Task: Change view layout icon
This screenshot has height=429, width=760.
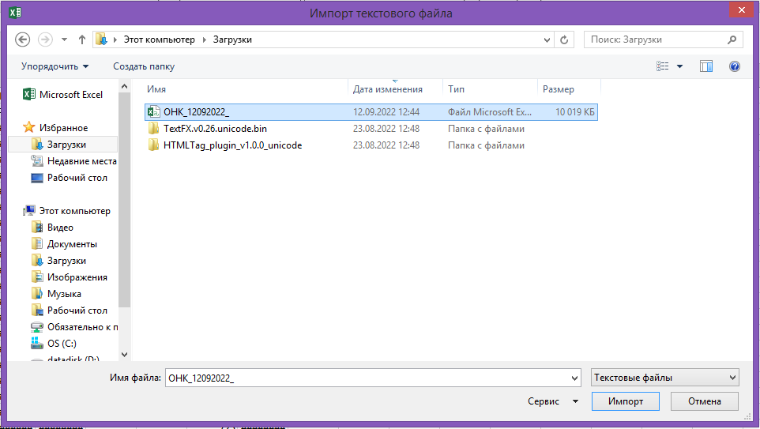Action: [663, 66]
